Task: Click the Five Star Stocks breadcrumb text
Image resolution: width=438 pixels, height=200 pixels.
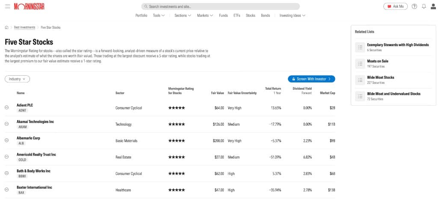Action: click(x=50, y=27)
